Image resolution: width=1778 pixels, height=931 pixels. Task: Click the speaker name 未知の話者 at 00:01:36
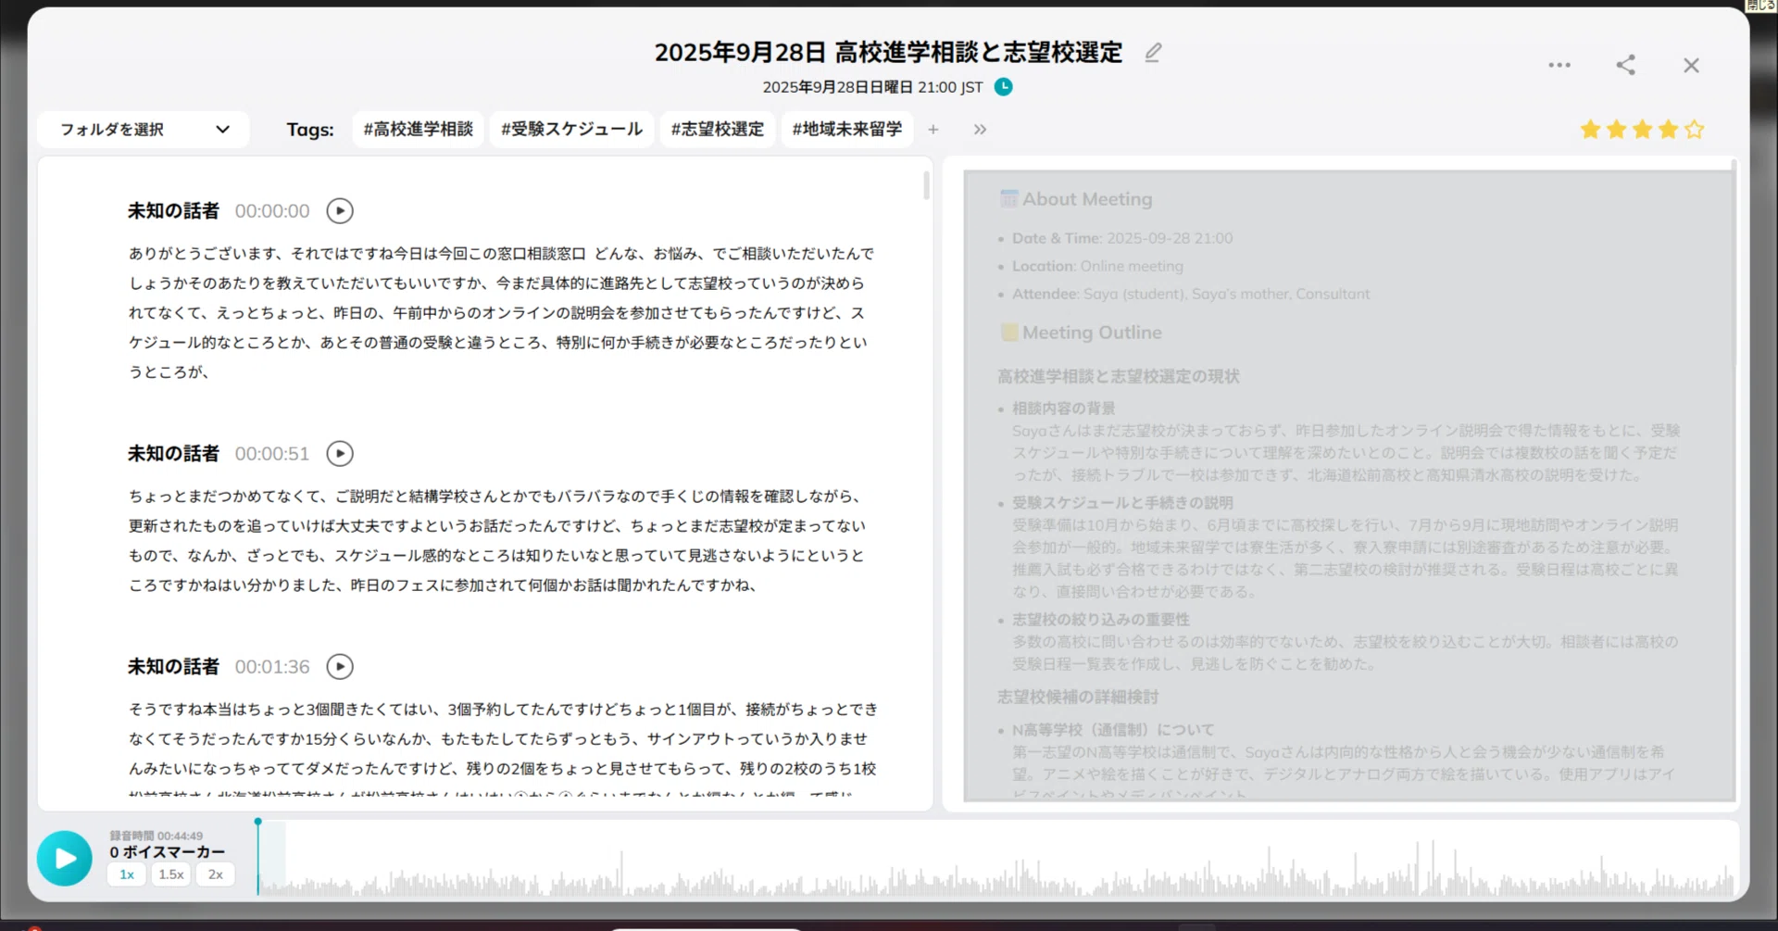173,667
